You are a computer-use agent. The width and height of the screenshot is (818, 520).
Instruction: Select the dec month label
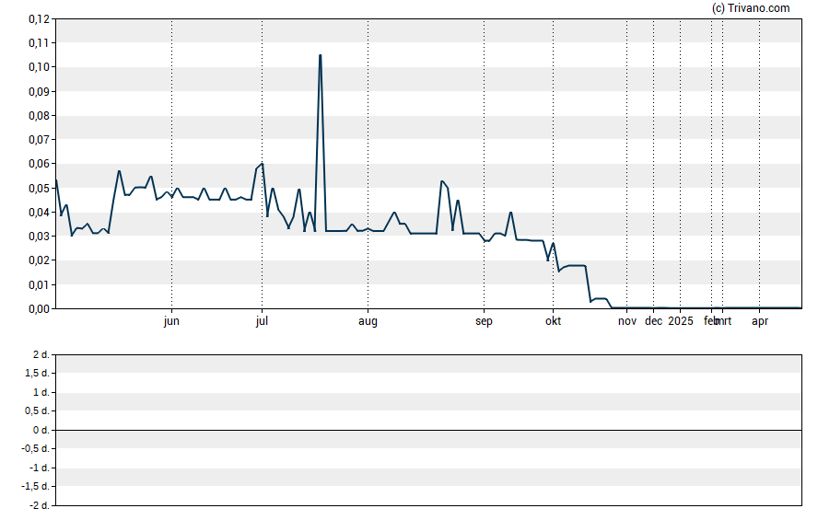[x=654, y=321]
